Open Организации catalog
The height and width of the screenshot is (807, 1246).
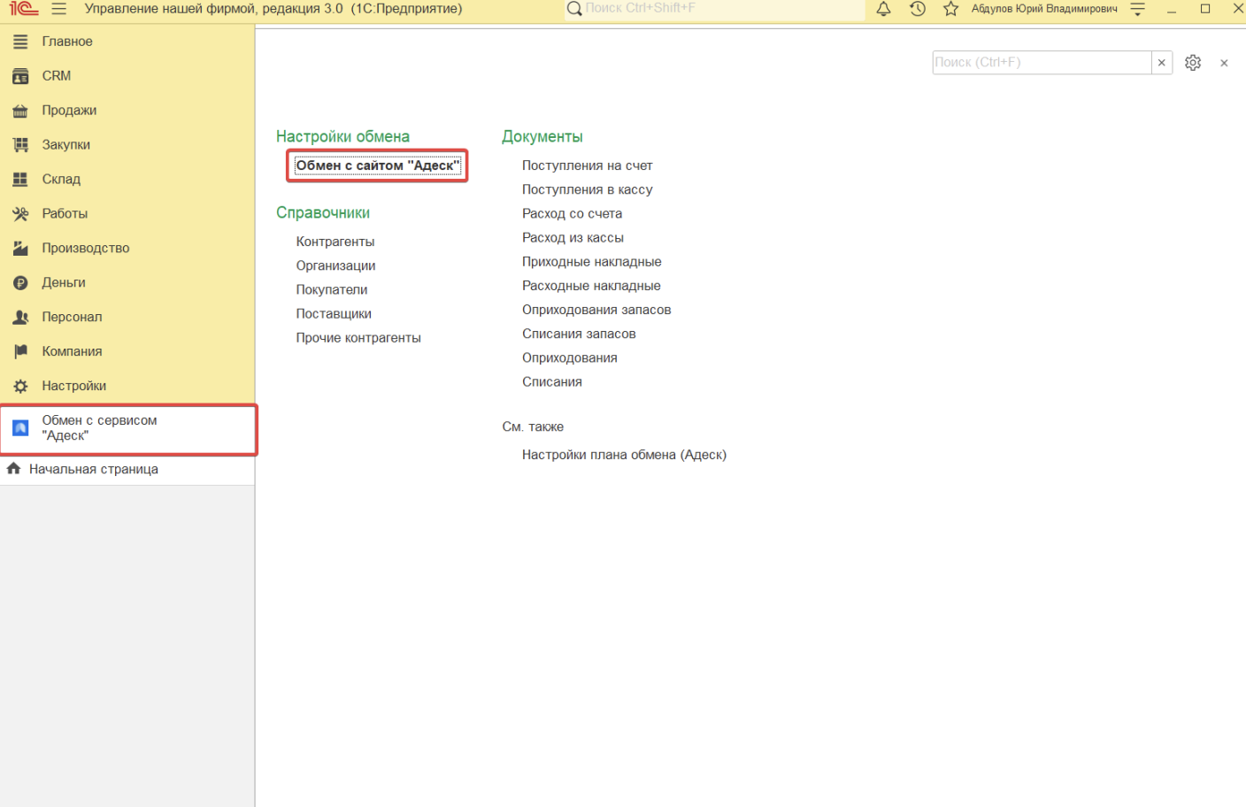pos(335,265)
